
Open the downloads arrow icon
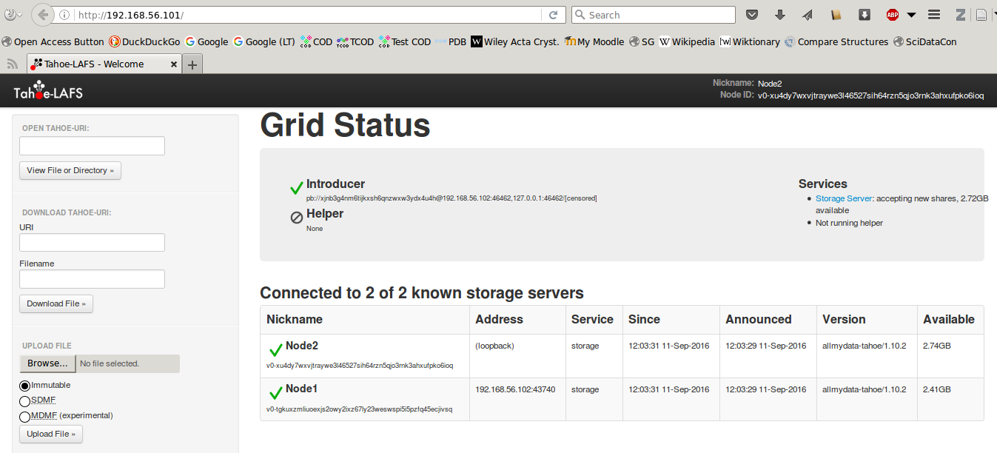point(779,15)
